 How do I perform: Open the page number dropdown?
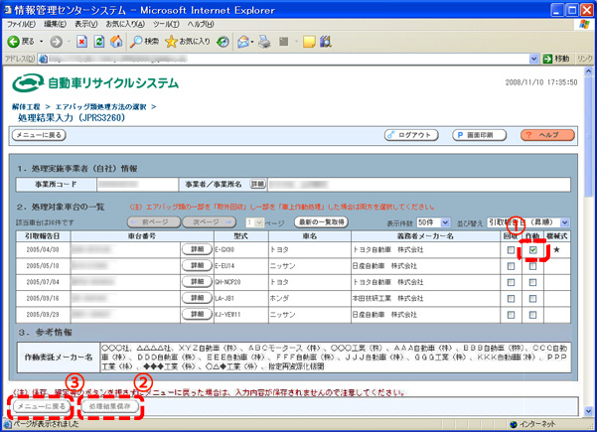point(255,222)
